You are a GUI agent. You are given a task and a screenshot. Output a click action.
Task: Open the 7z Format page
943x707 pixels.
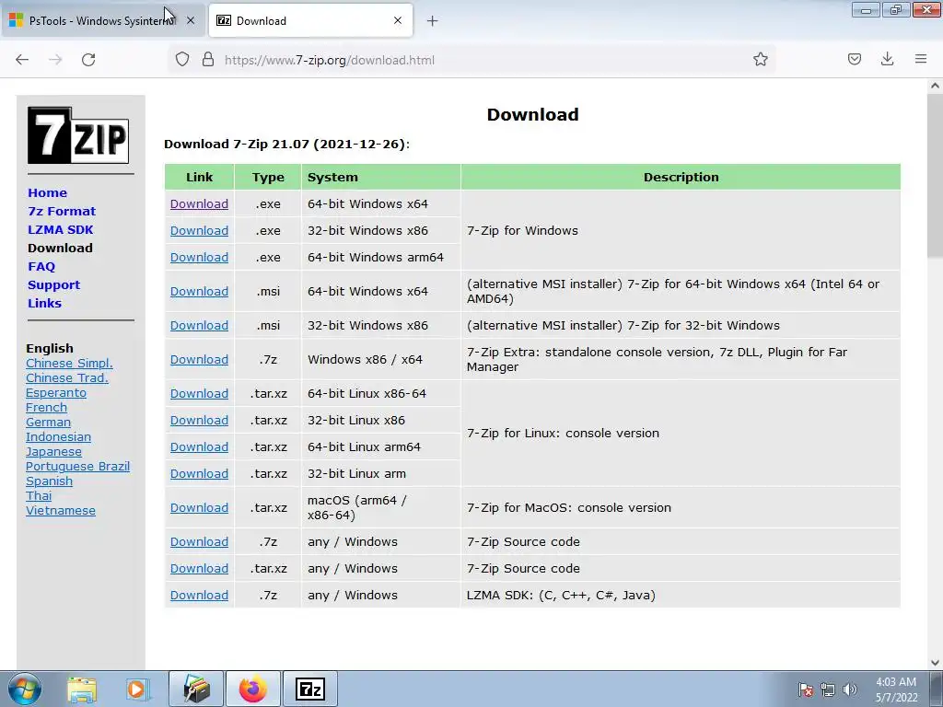tap(62, 212)
